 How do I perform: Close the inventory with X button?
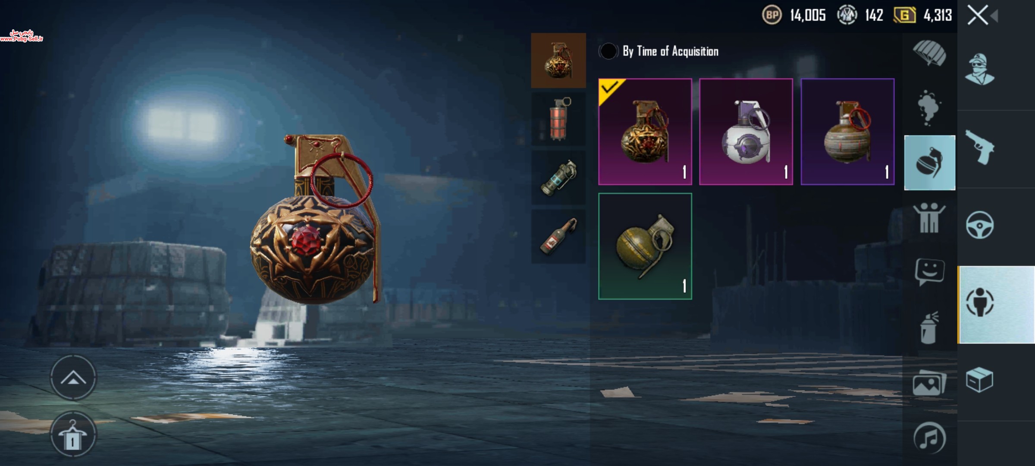[x=978, y=16]
